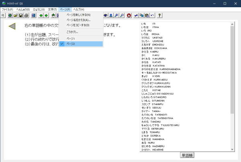Click the クリックオフ KURIKKUOFU row

click(x=155, y=83)
